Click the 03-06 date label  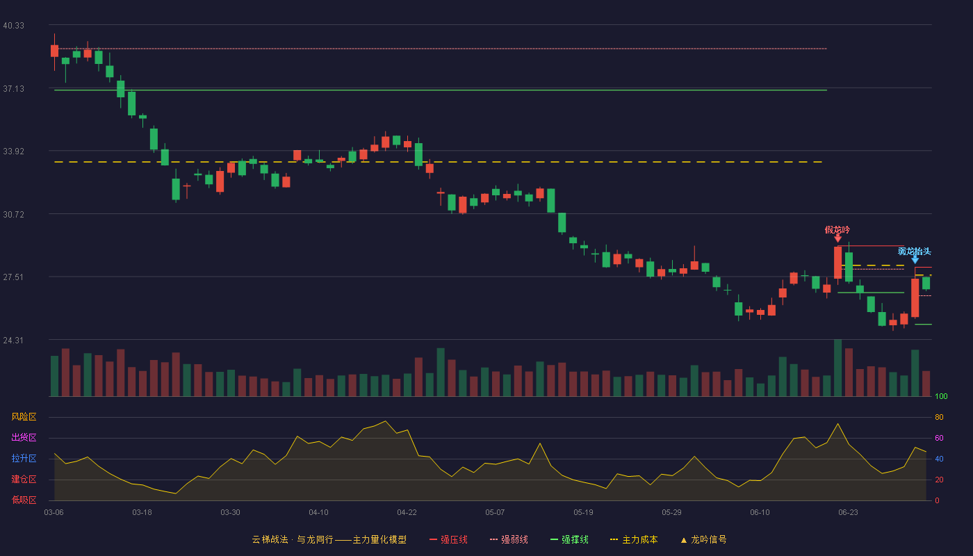click(54, 512)
